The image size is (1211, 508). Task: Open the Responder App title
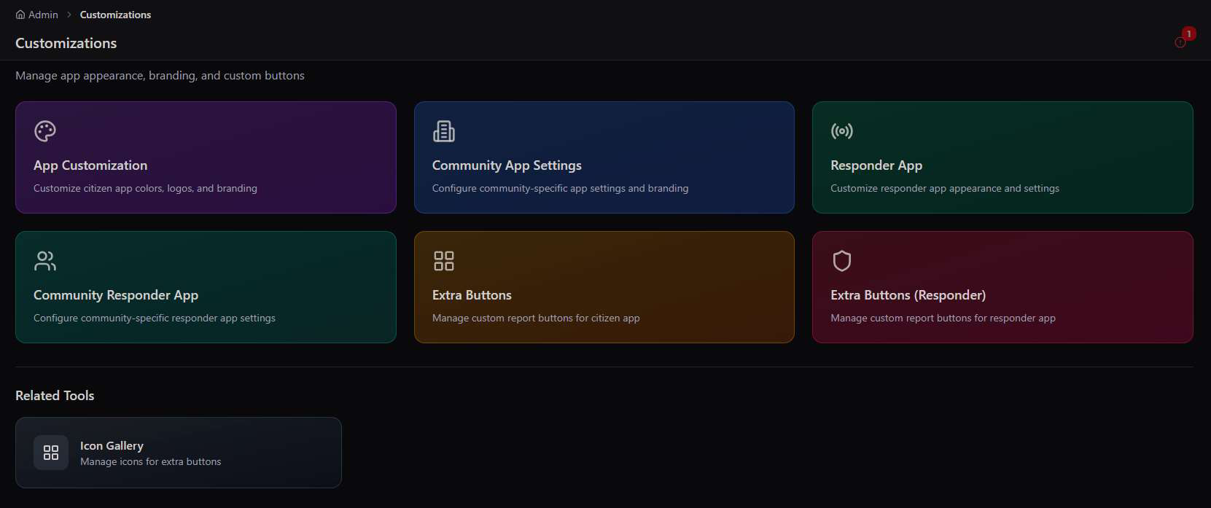876,165
